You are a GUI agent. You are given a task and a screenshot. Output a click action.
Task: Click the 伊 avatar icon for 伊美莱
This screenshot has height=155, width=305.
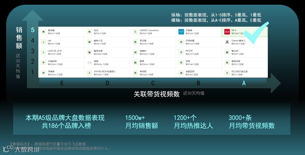[44, 73]
